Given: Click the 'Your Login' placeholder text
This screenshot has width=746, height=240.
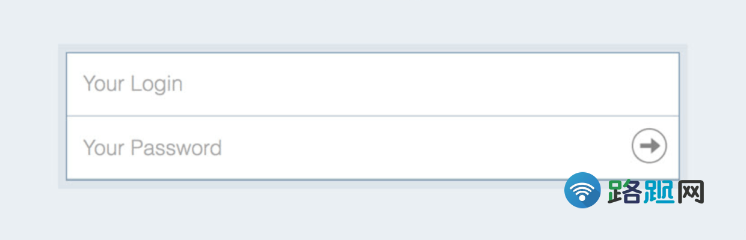Looking at the screenshot, I should 132,84.
